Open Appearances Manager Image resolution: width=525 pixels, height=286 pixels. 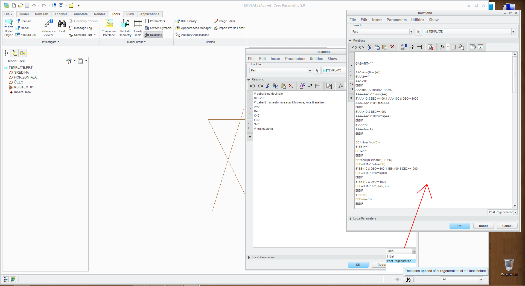tap(193, 28)
